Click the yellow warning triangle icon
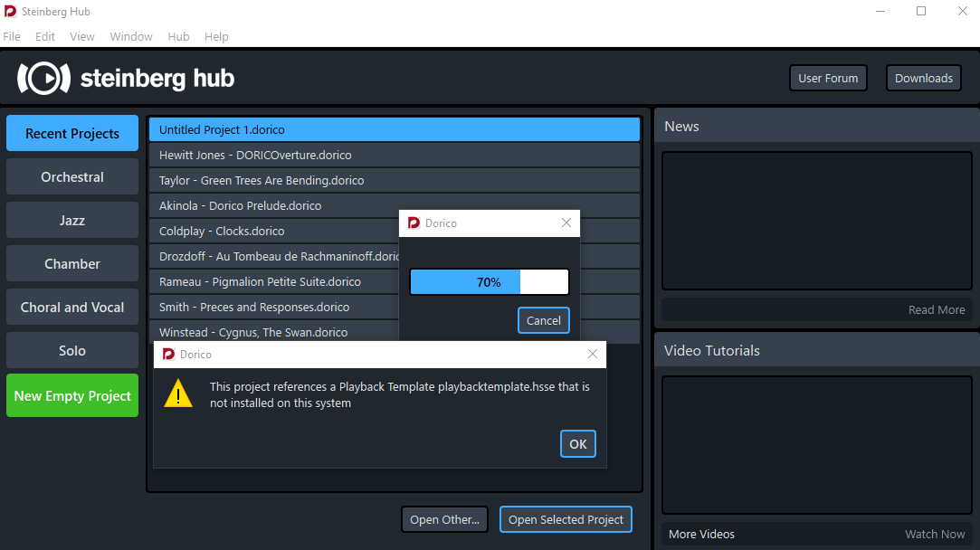Image resolution: width=980 pixels, height=550 pixels. coord(178,394)
